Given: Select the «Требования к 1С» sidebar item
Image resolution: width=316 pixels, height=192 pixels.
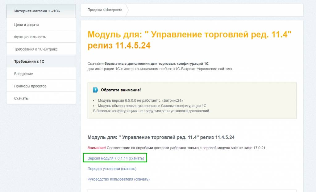Looking at the screenshot, I should [41, 62].
